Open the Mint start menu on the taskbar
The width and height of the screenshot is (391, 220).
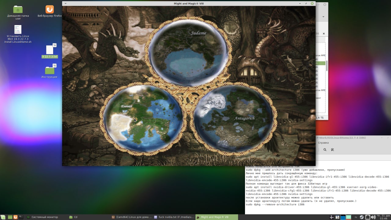(2, 217)
